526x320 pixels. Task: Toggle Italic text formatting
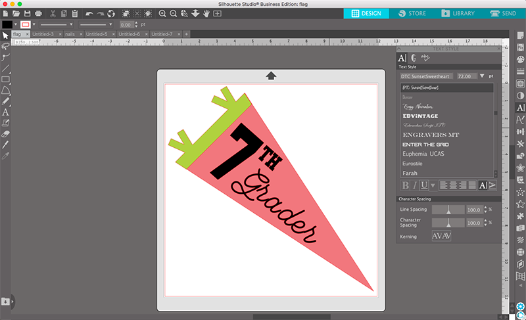point(415,185)
